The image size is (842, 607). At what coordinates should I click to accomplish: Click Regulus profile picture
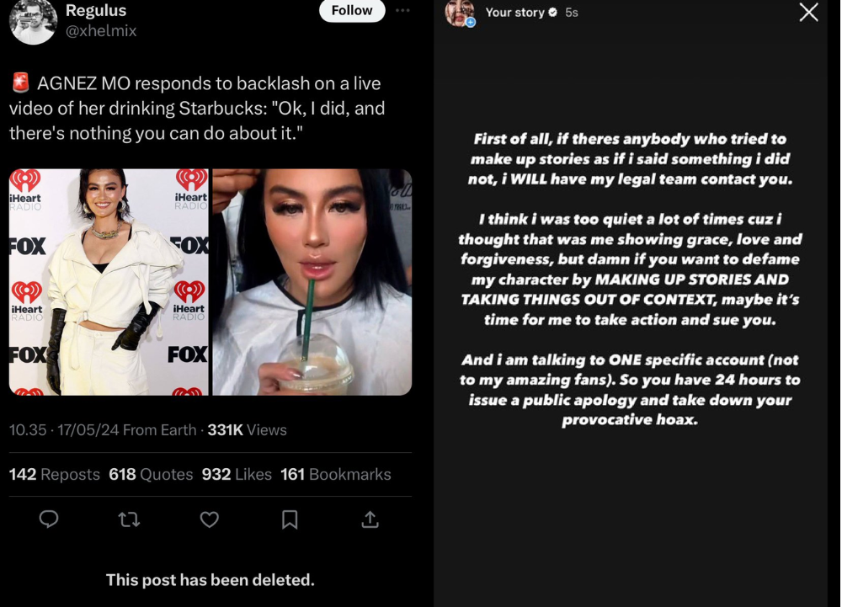(34, 20)
